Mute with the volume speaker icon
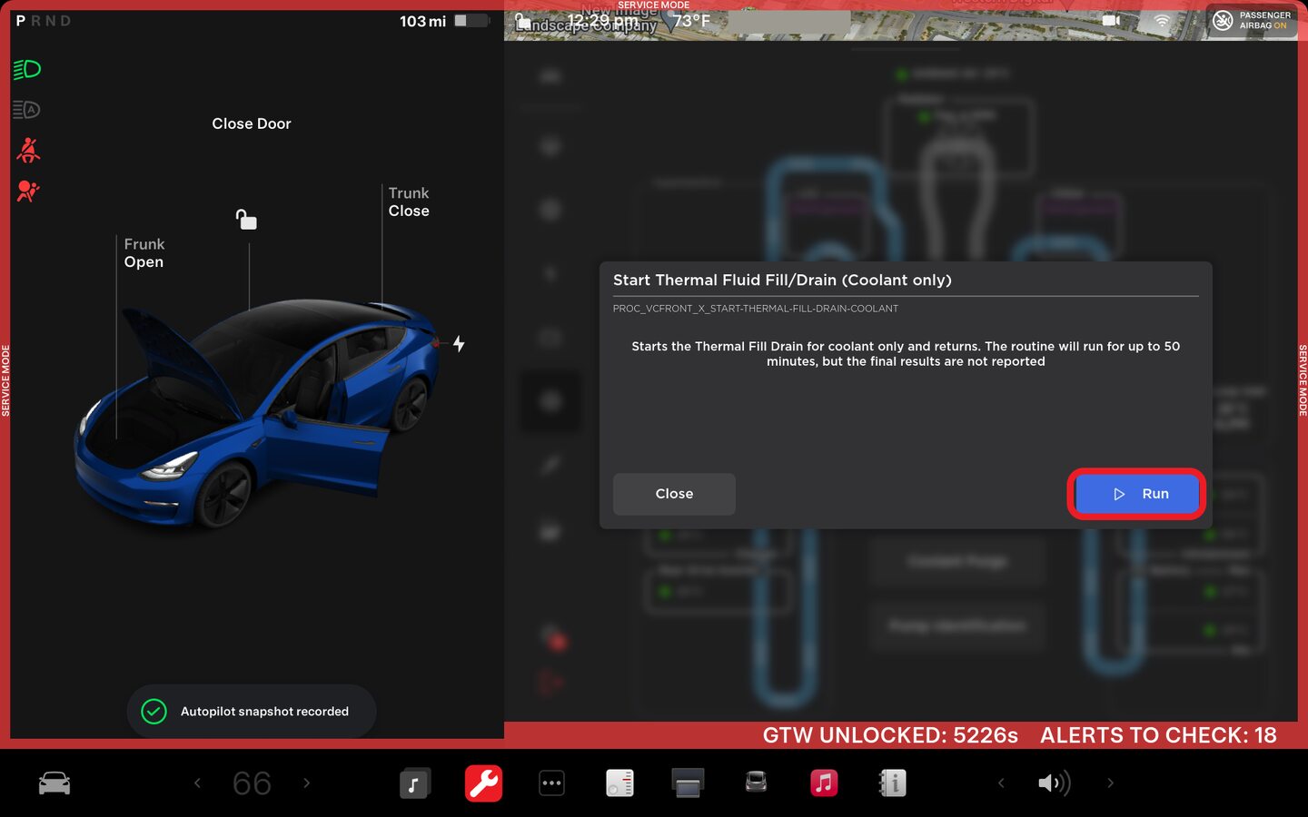Screen dimensions: 1308x817 1053,783
